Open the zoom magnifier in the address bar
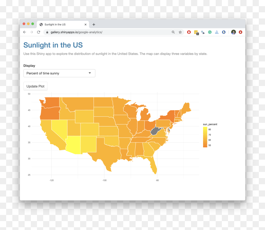The height and width of the screenshot is (230, 265). [x=173, y=32]
